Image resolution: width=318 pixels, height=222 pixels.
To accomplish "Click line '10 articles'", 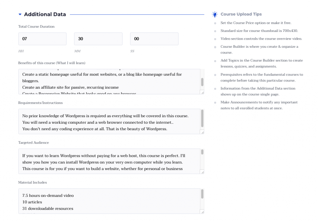I will click(32, 202).
